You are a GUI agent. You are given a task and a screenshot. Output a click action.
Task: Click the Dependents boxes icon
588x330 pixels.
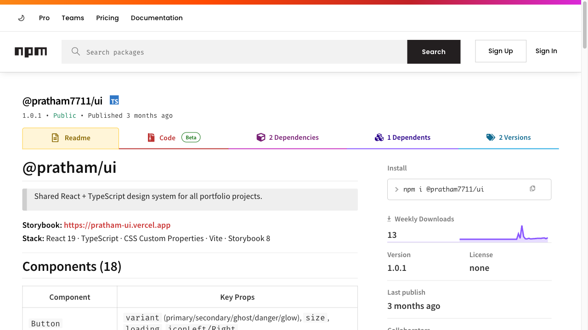pos(379,137)
